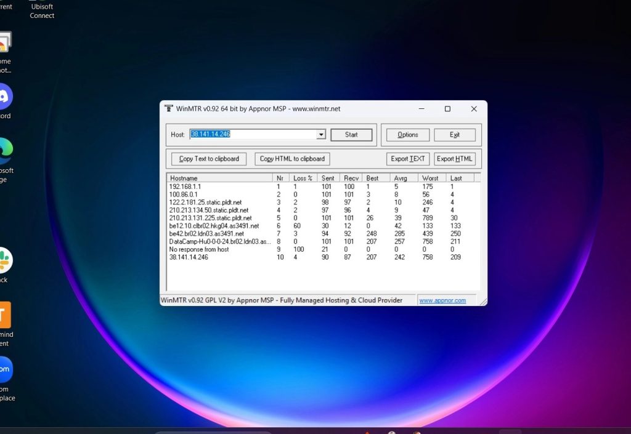Open the Options dialog
Screen dimensions: 631x434
(x=408, y=135)
